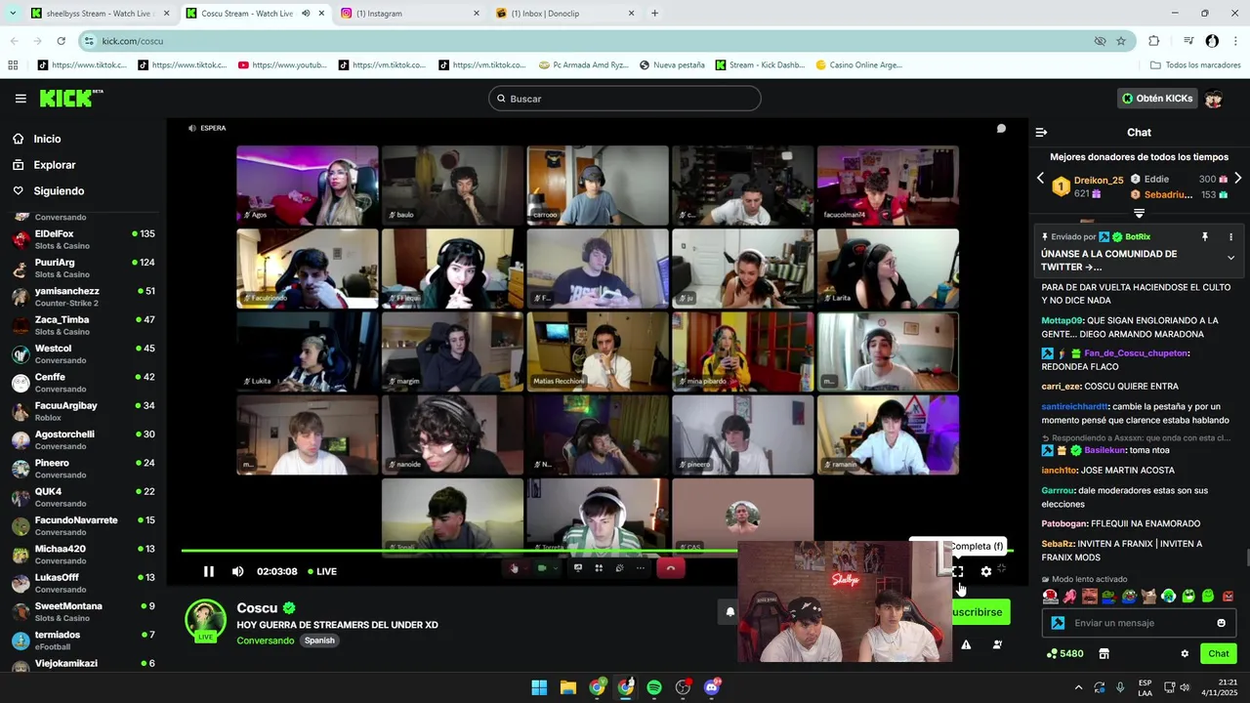1250x703 pixels.
Task: Mute the stream volume
Action: pos(237,571)
